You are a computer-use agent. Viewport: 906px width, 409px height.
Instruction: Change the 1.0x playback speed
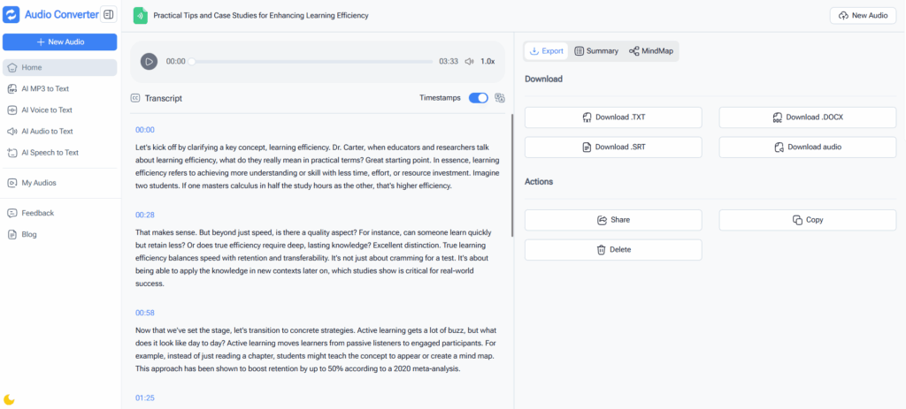tap(488, 61)
